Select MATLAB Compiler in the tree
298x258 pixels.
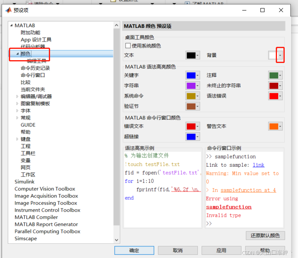pyautogui.click(x=36, y=217)
